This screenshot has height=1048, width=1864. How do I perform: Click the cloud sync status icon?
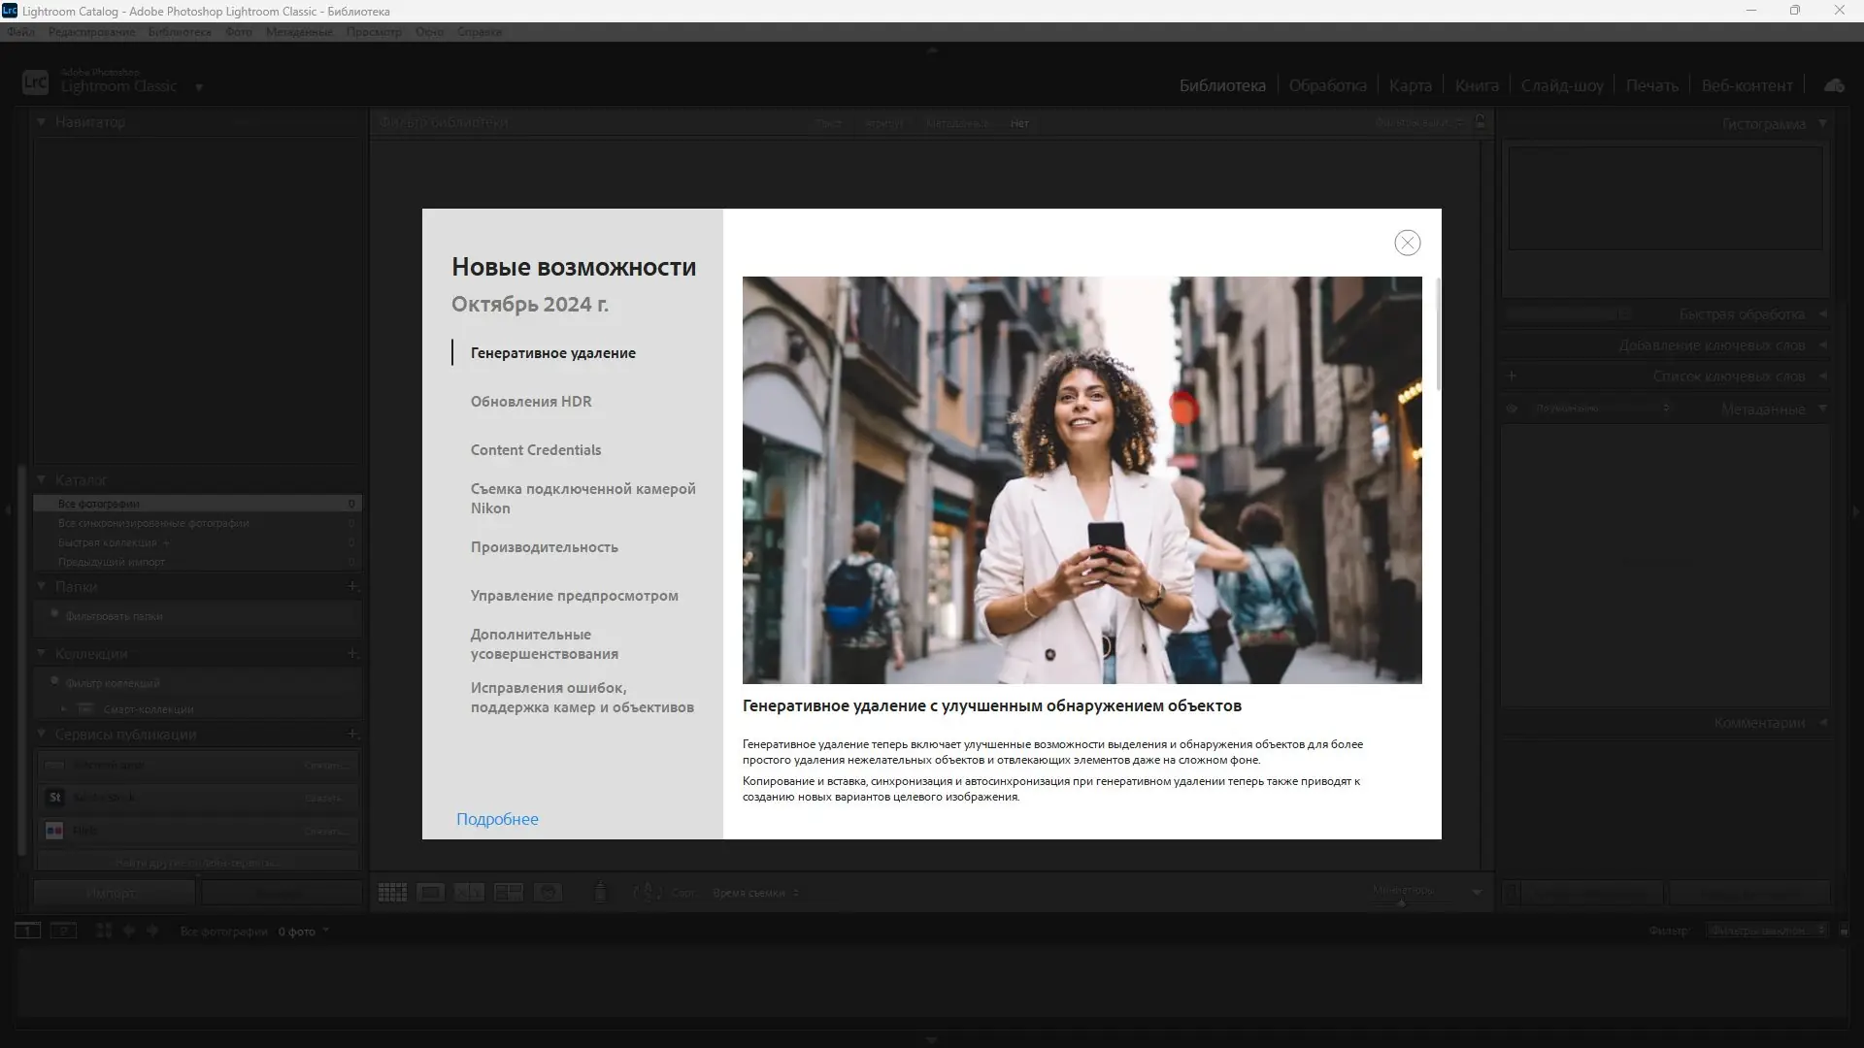coord(1833,85)
